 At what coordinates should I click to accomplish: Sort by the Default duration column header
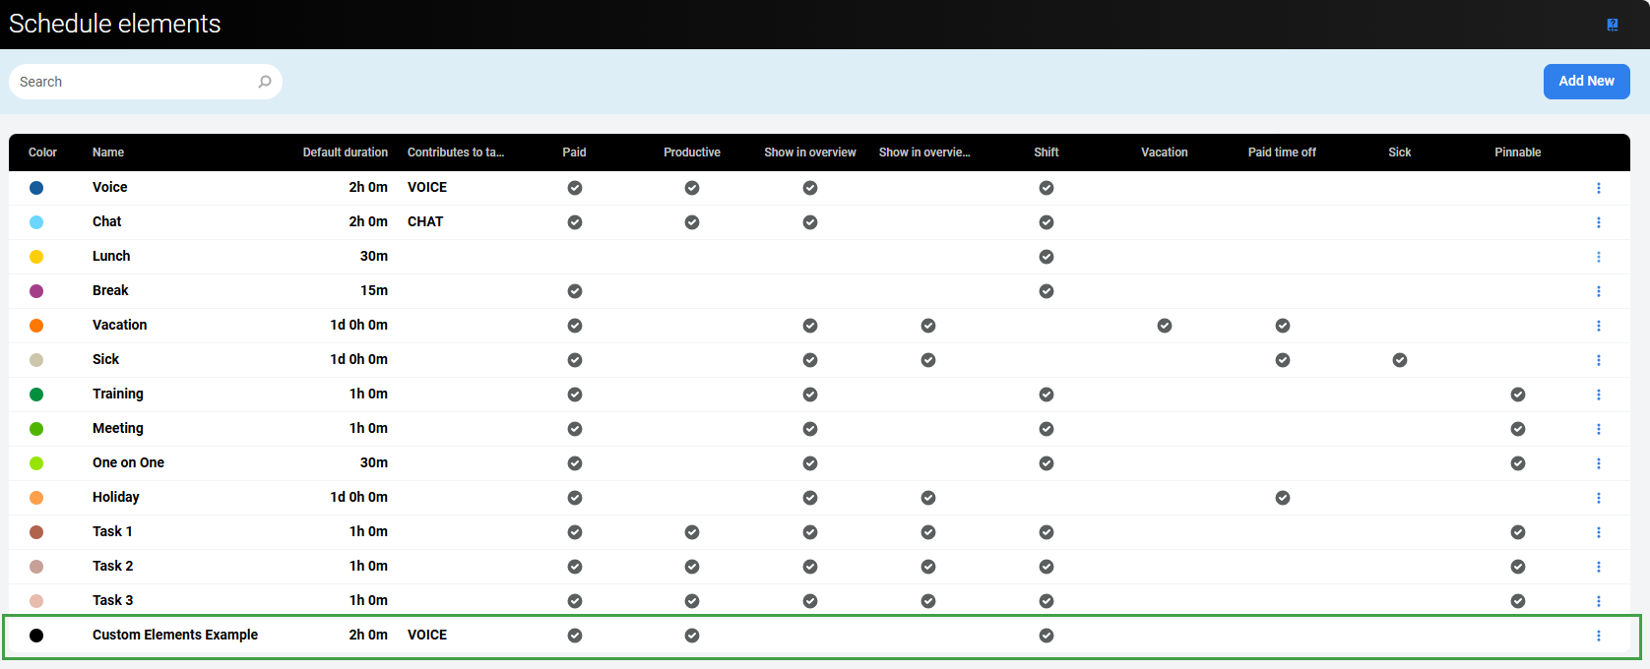345,152
